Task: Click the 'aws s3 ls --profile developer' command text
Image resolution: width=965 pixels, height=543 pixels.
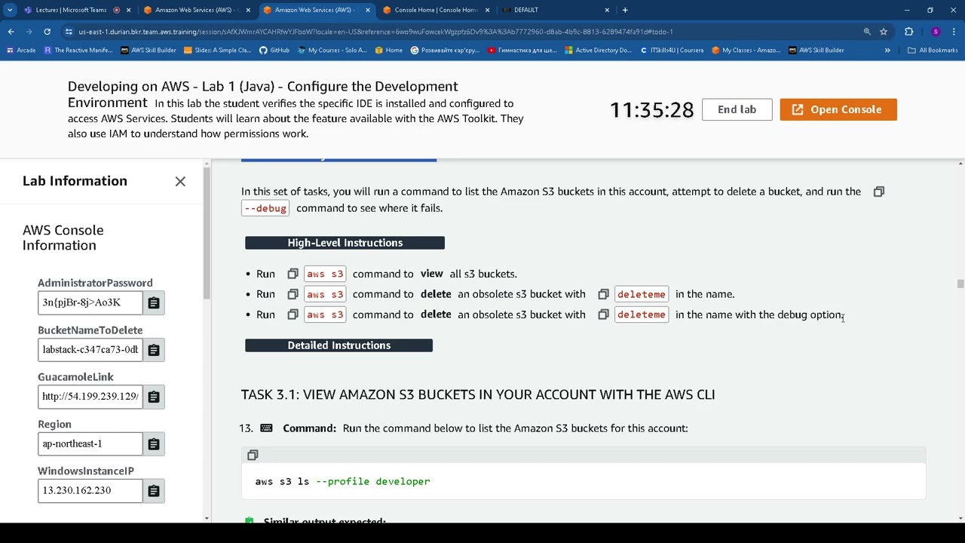Action: [x=342, y=481]
